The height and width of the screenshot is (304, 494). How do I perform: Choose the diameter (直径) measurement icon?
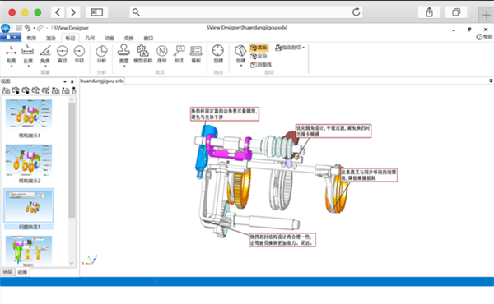click(62, 54)
